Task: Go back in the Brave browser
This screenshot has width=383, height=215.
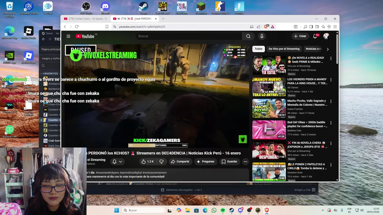Action: 65,27
